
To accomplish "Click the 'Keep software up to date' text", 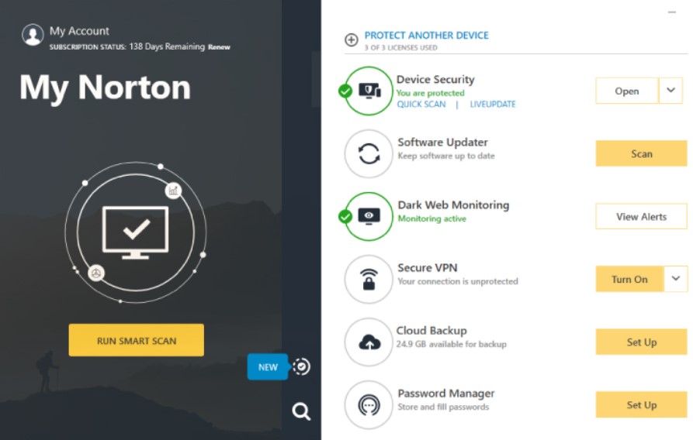I will [446, 156].
